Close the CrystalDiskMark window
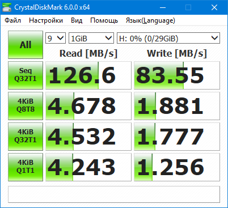This screenshot has height=208, width=228. point(214,7)
